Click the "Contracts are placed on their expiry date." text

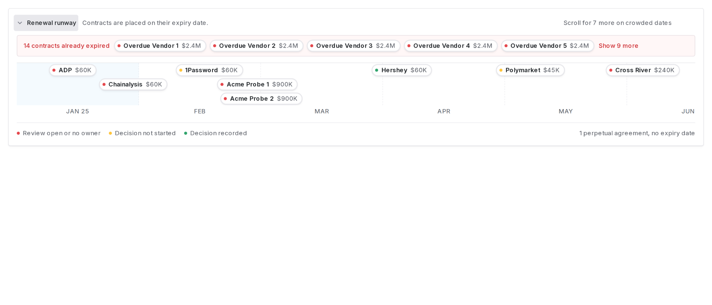pyautogui.click(x=145, y=23)
